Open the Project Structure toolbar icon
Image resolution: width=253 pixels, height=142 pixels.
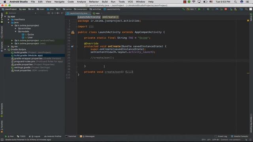241,9
